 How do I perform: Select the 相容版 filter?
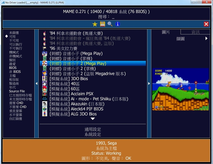point(14,80)
